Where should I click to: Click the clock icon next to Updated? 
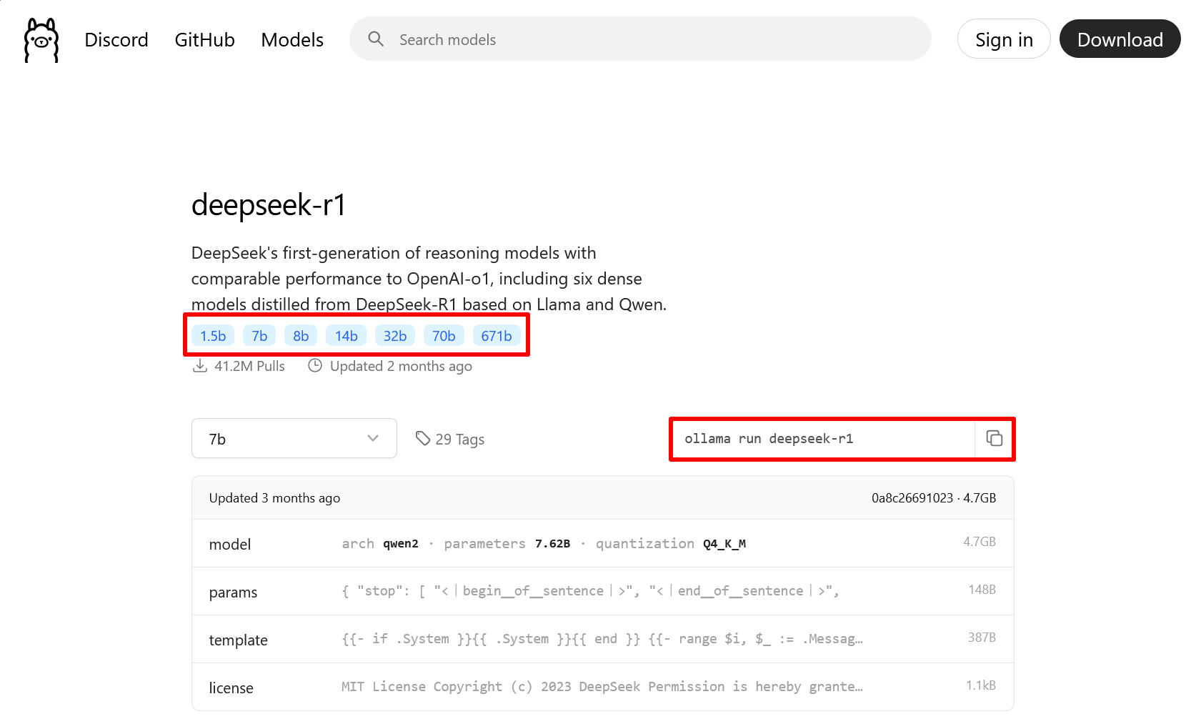pos(315,366)
